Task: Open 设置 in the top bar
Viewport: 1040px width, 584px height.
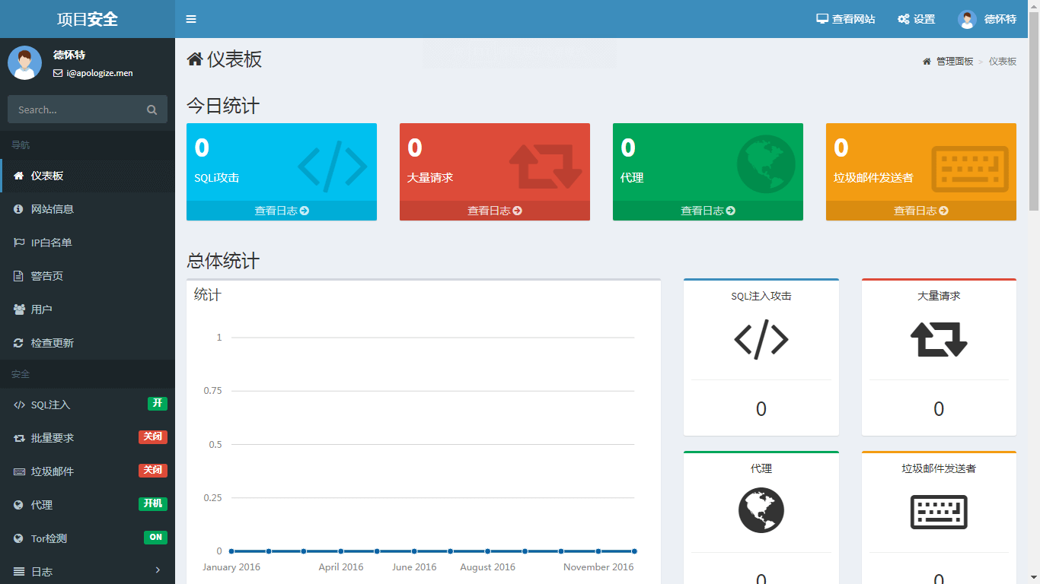Action: pyautogui.click(x=917, y=19)
